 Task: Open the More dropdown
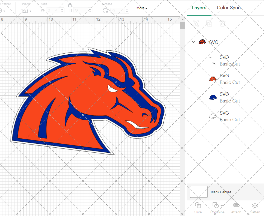click(x=142, y=8)
